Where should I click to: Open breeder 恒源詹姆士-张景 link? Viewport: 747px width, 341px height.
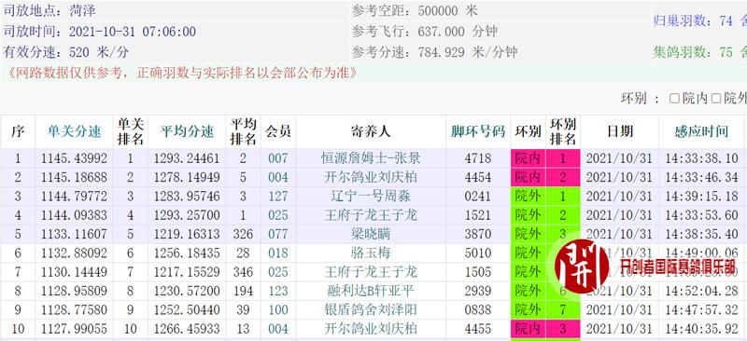point(371,158)
